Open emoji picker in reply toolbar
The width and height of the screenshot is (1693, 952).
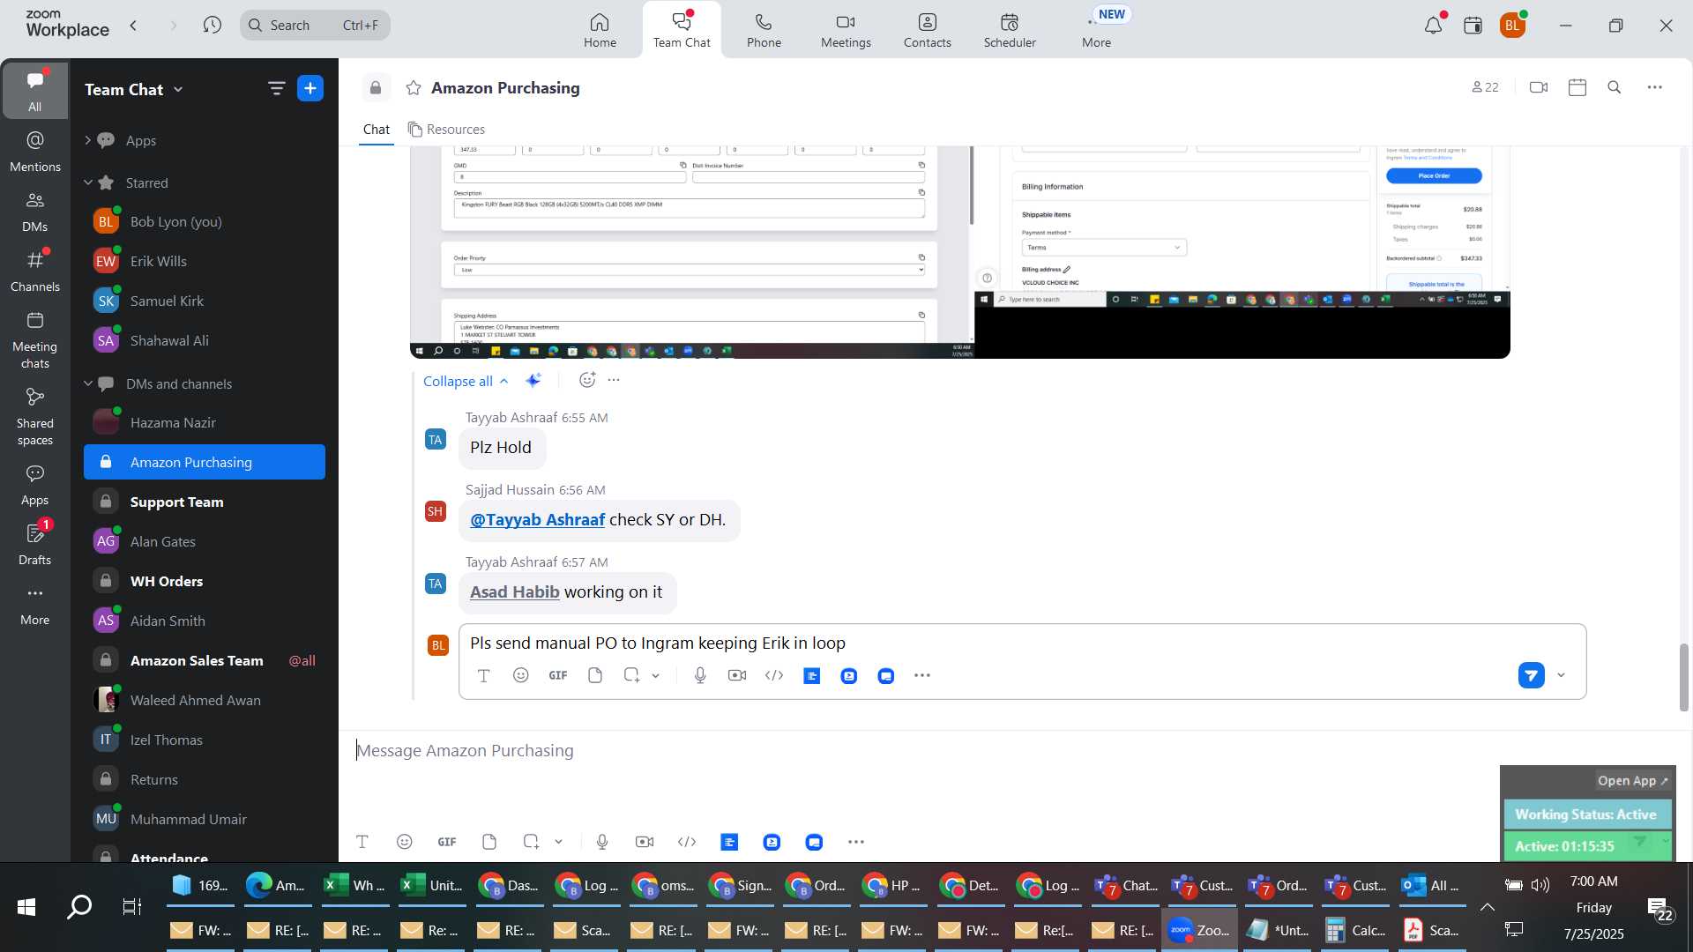coord(520,676)
